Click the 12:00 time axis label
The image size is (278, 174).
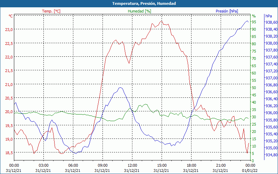132,166
